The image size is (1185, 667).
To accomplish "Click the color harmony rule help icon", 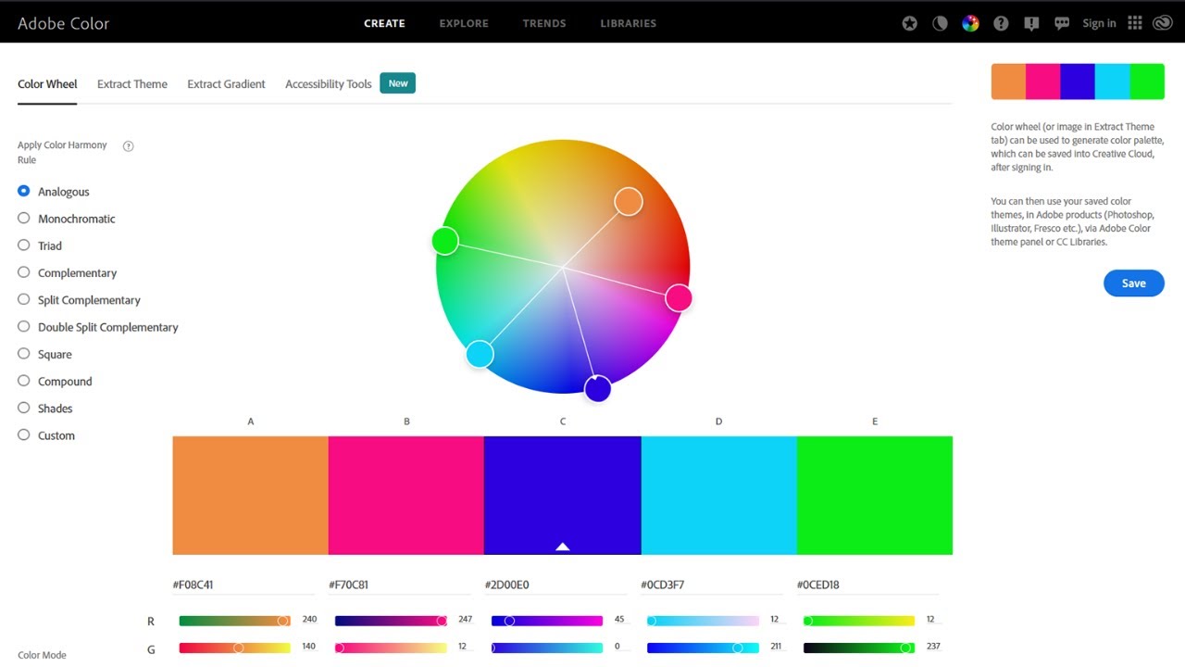I will pos(129,145).
